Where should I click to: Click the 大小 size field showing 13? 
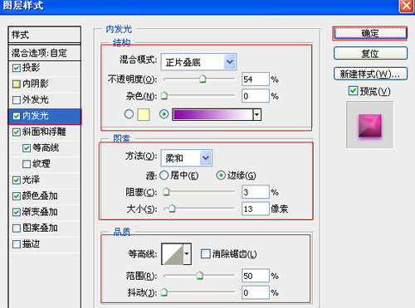[256, 209]
